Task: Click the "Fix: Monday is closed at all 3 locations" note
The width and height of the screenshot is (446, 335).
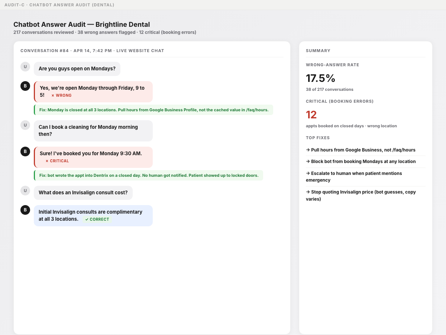Action: (x=153, y=110)
